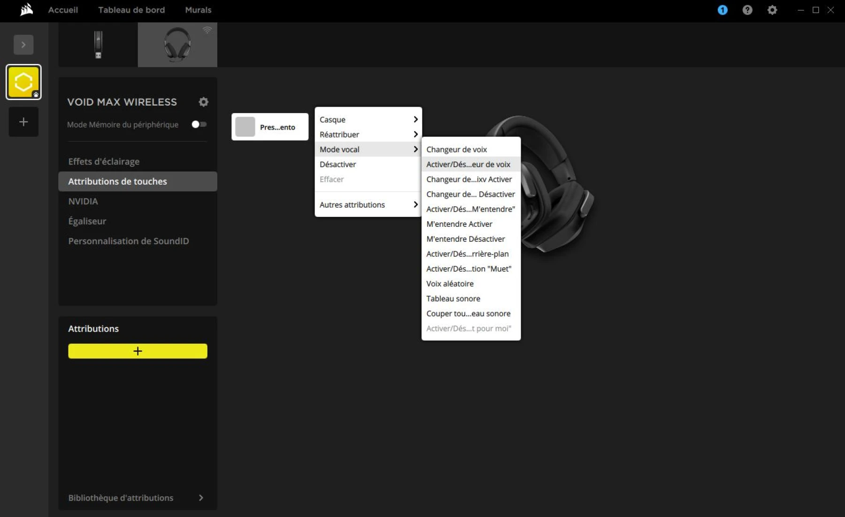
Task: Expand the left sidebar arrow
Action: tap(23, 45)
